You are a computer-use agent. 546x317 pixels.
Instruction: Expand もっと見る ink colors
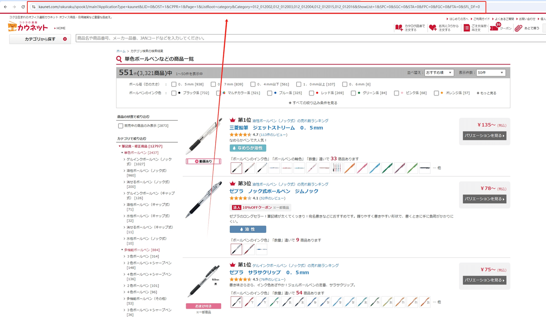[x=486, y=93]
